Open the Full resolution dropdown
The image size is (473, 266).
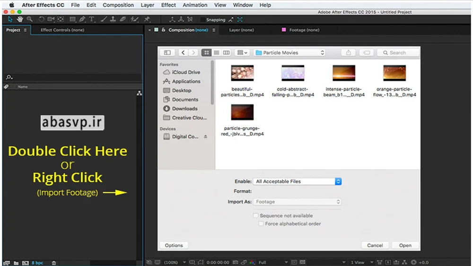[273, 262]
